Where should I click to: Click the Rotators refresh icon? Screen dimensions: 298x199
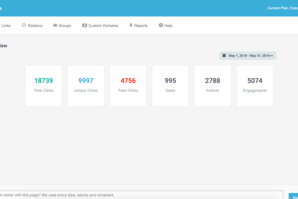pyautogui.click(x=24, y=25)
